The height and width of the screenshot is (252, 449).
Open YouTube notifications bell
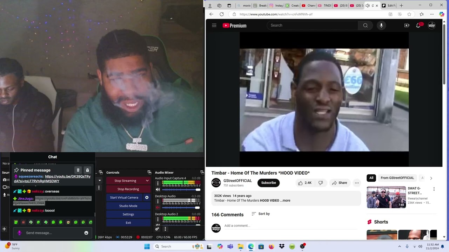(418, 25)
